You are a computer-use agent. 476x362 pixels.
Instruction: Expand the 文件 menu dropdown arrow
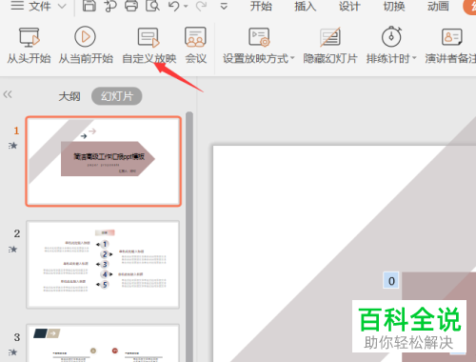pos(62,6)
